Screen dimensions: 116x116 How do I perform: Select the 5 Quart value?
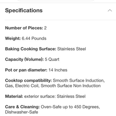pyautogui.click(x=52, y=59)
